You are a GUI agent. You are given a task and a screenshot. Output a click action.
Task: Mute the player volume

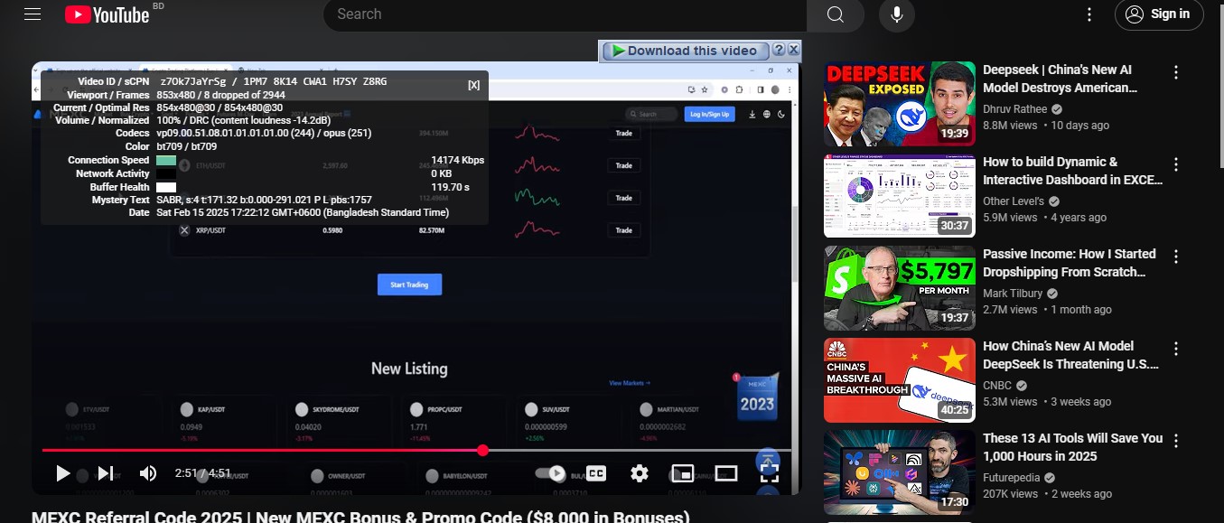148,473
